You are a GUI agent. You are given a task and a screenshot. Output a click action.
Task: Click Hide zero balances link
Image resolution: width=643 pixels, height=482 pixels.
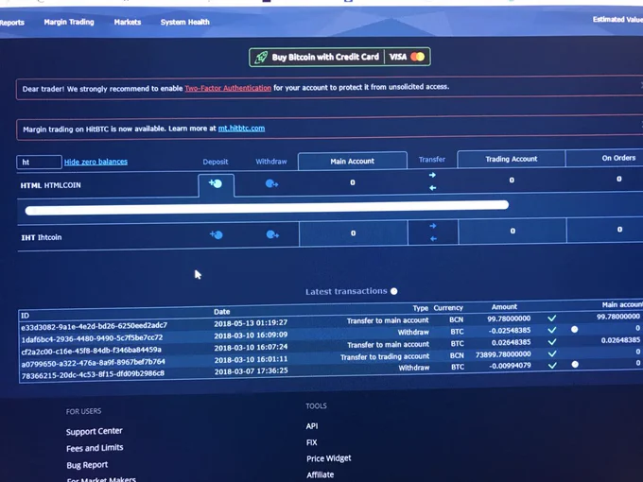[x=96, y=162]
